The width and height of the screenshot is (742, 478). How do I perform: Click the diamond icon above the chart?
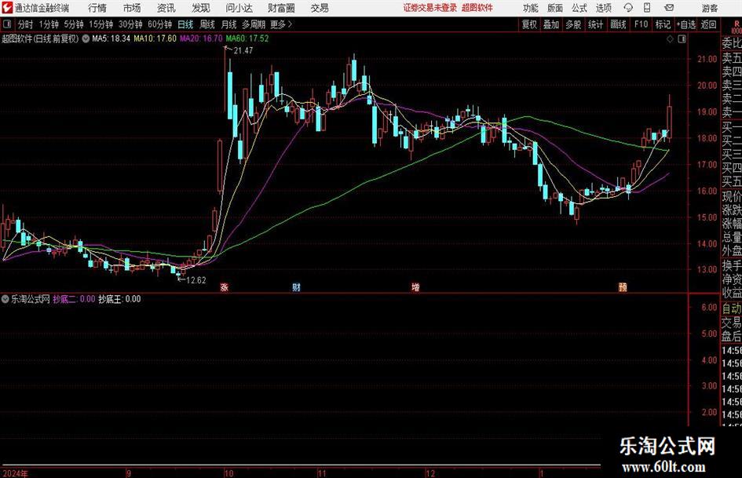[x=670, y=39]
